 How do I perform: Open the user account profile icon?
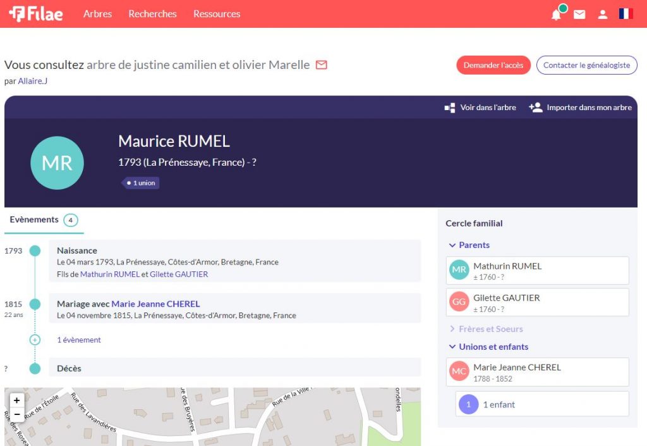(x=603, y=15)
